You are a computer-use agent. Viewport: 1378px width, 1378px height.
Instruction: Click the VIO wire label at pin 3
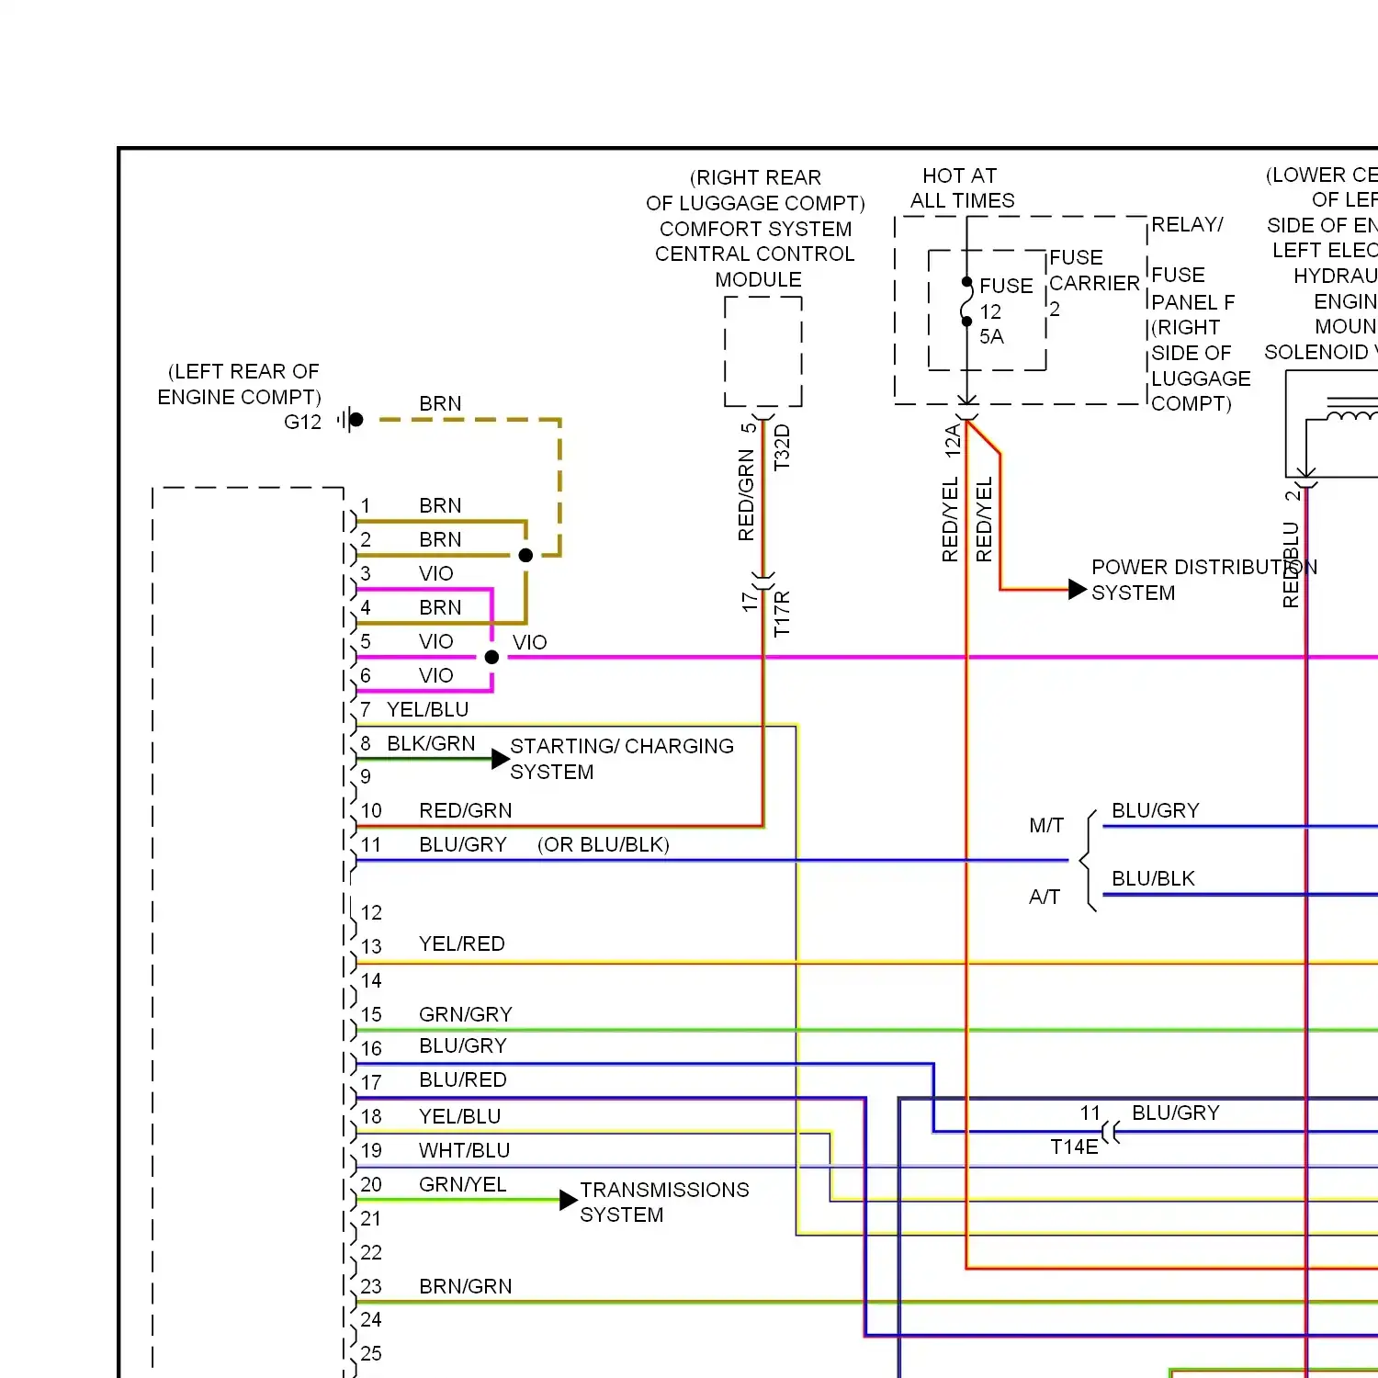click(x=436, y=573)
